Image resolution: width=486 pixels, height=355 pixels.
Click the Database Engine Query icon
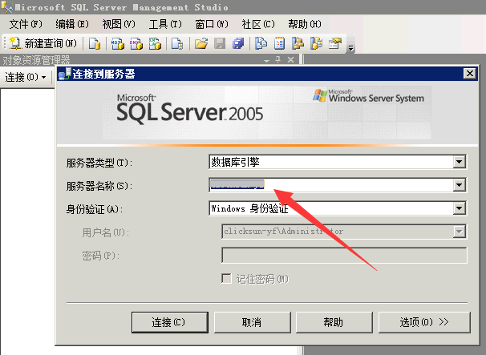pos(95,43)
